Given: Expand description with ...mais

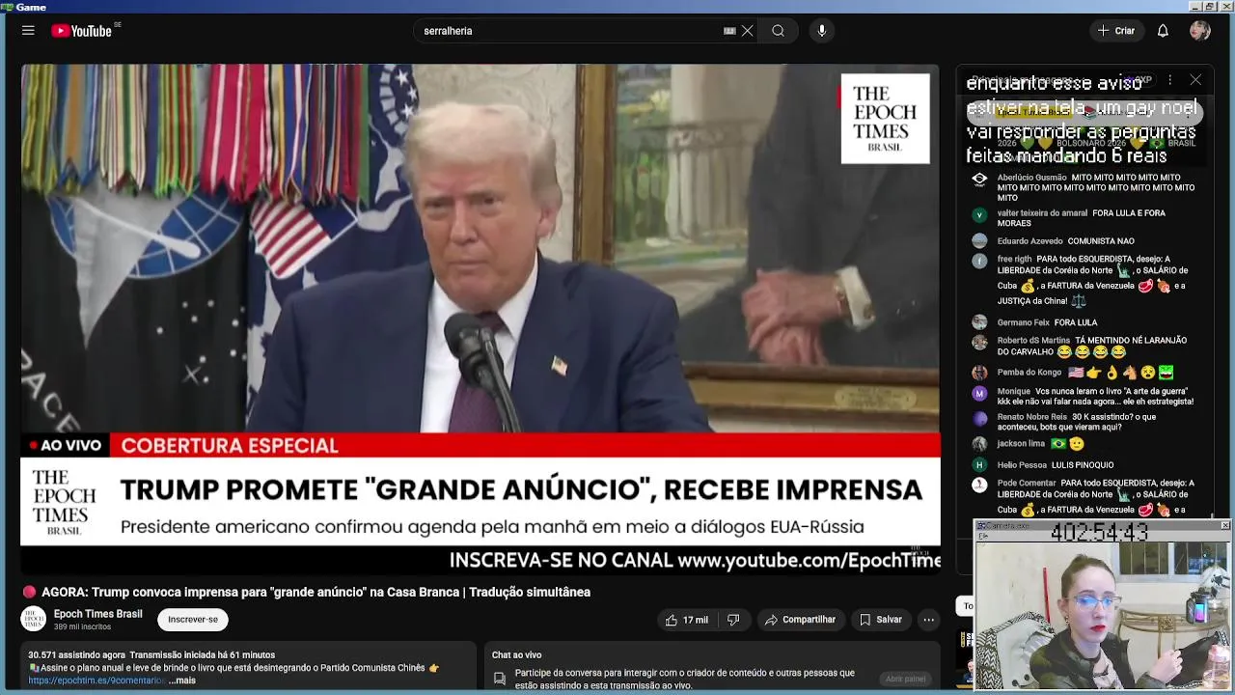Looking at the screenshot, I should [x=181, y=681].
